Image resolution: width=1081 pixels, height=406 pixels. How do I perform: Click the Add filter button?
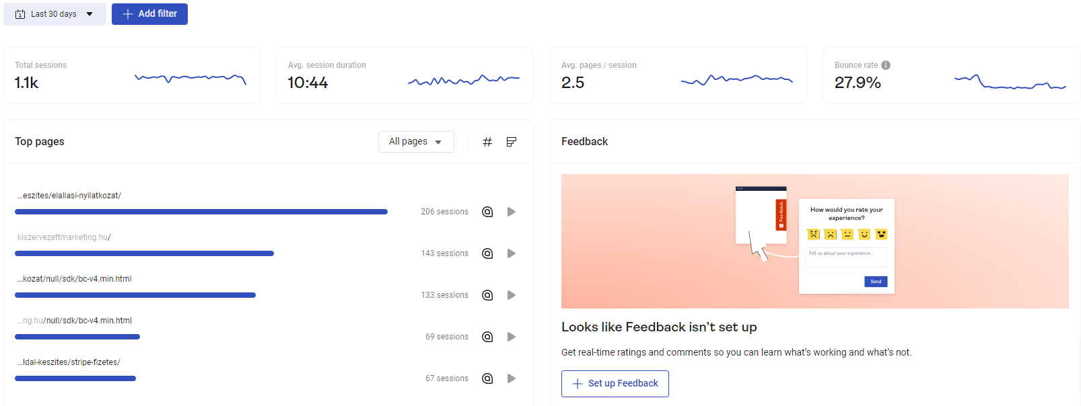point(149,14)
